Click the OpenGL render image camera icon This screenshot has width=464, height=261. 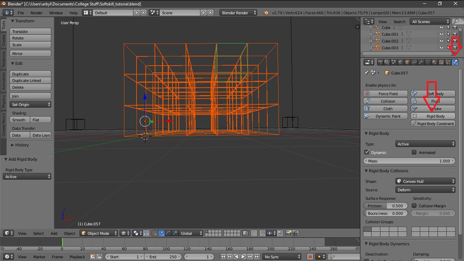coord(288,233)
